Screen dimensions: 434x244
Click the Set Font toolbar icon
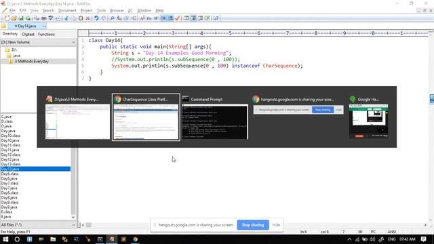click(142, 18)
